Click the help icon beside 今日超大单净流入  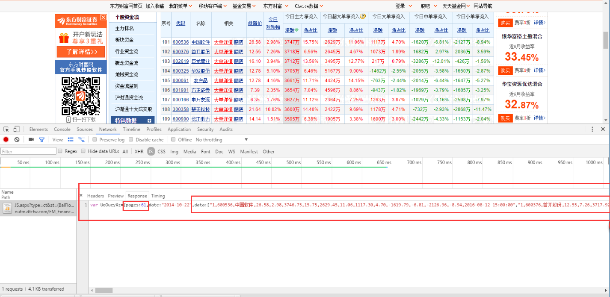(363, 17)
